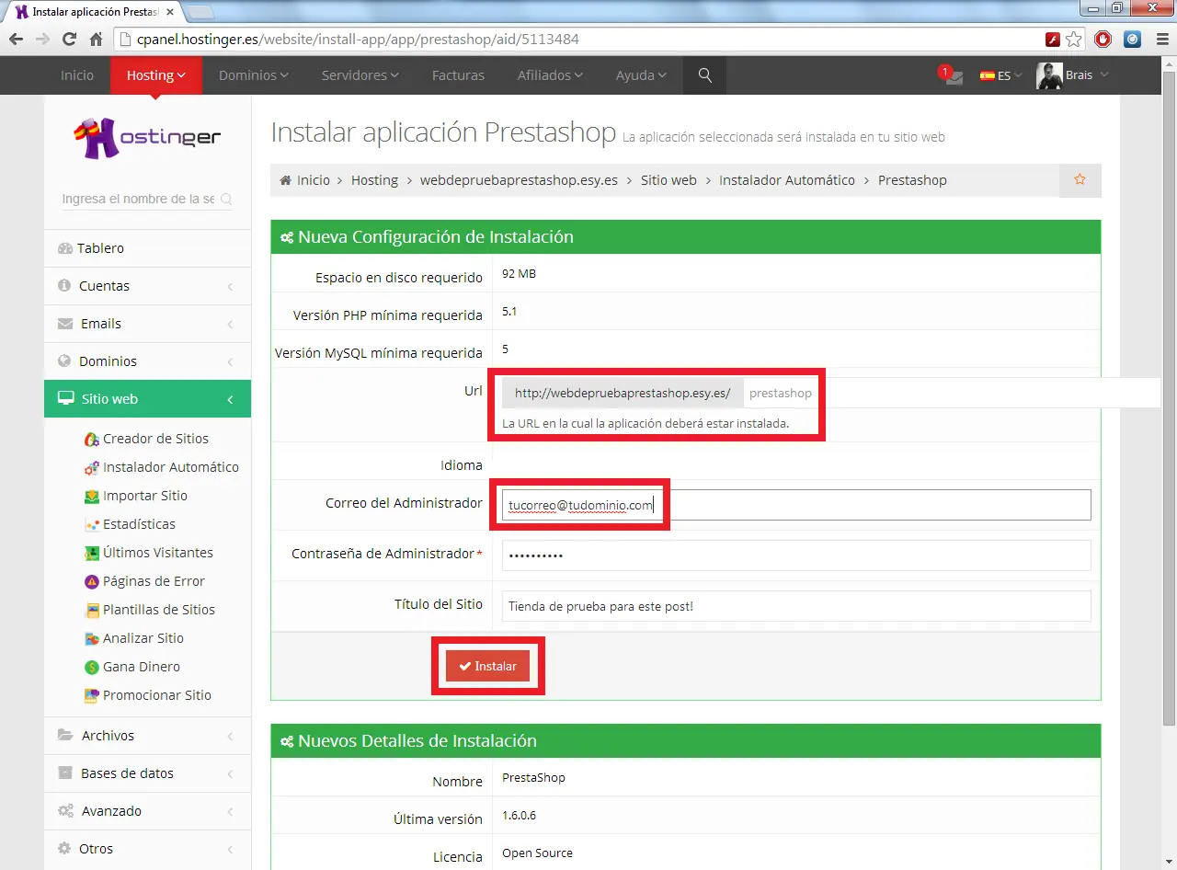Click Instalador Automático breadcrumb link
Viewport: 1177px width, 870px height.
click(x=787, y=180)
